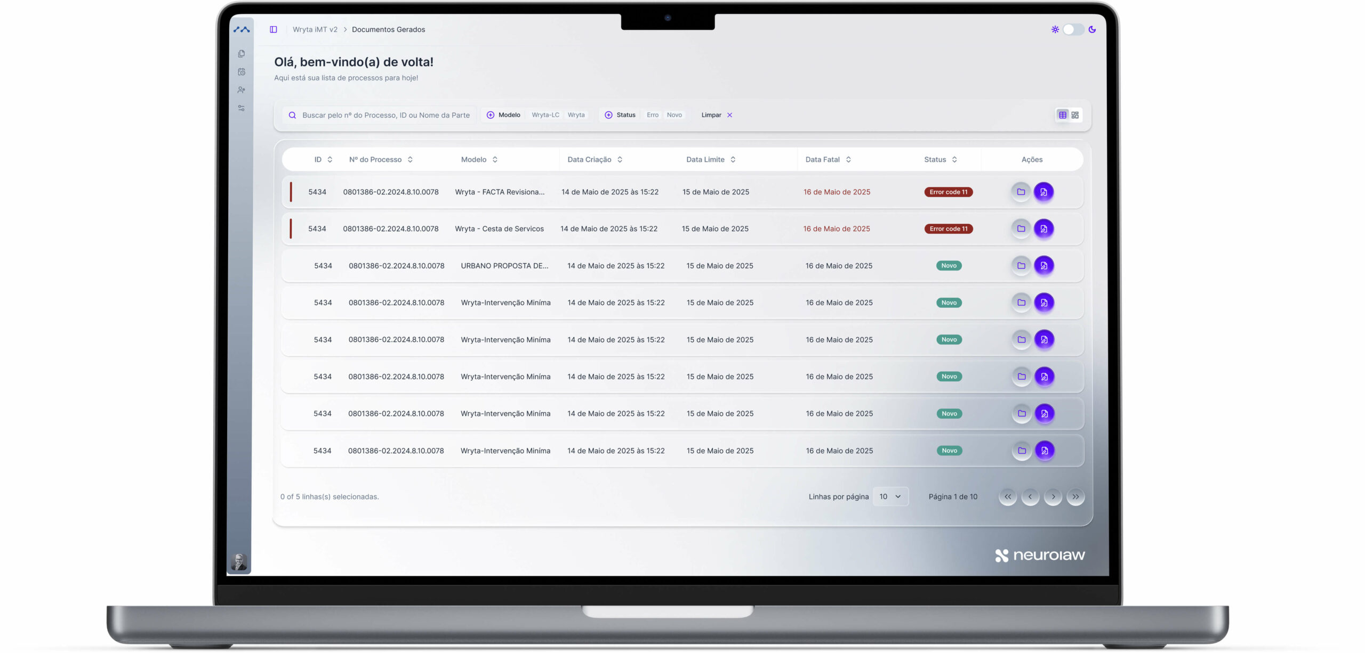The width and height of the screenshot is (1365, 653).
Task: Click purple document icon in the URBANO PROPOSTA row
Action: [1043, 266]
